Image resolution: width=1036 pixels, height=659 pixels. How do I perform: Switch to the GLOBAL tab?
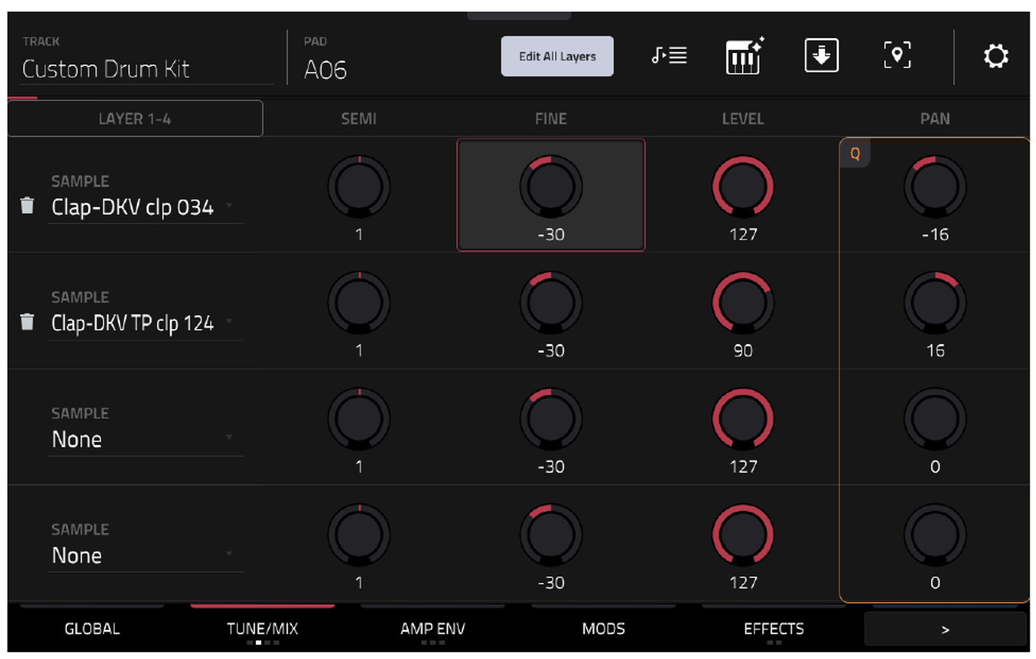(92, 629)
